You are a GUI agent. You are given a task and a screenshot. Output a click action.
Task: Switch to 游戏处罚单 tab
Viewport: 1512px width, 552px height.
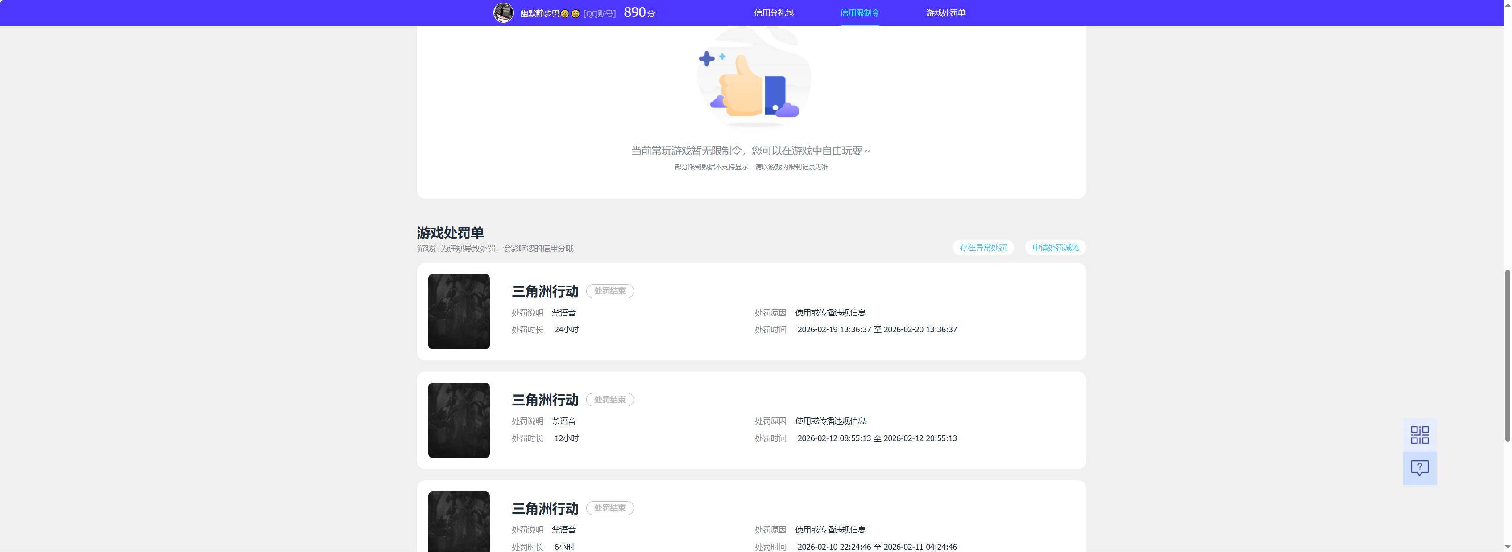coord(945,13)
